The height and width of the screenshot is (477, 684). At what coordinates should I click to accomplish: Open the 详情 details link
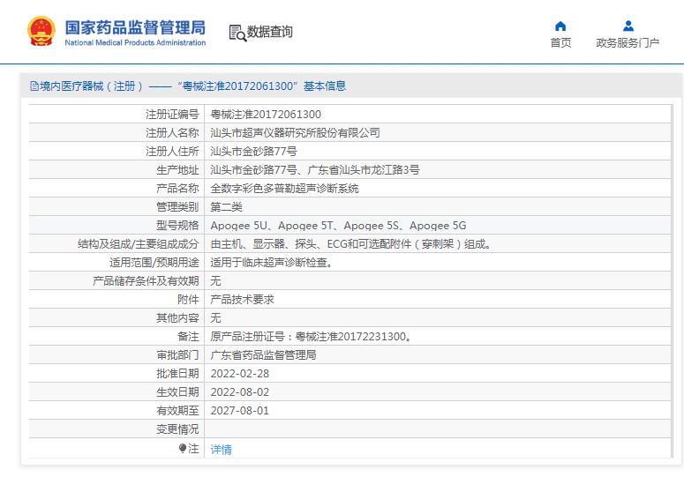tap(221, 449)
